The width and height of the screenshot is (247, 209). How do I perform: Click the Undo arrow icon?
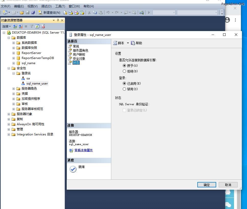[108, 12]
